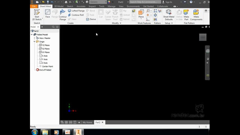Choose the Contour Flange tool
240x135 pixels.
[63, 15]
